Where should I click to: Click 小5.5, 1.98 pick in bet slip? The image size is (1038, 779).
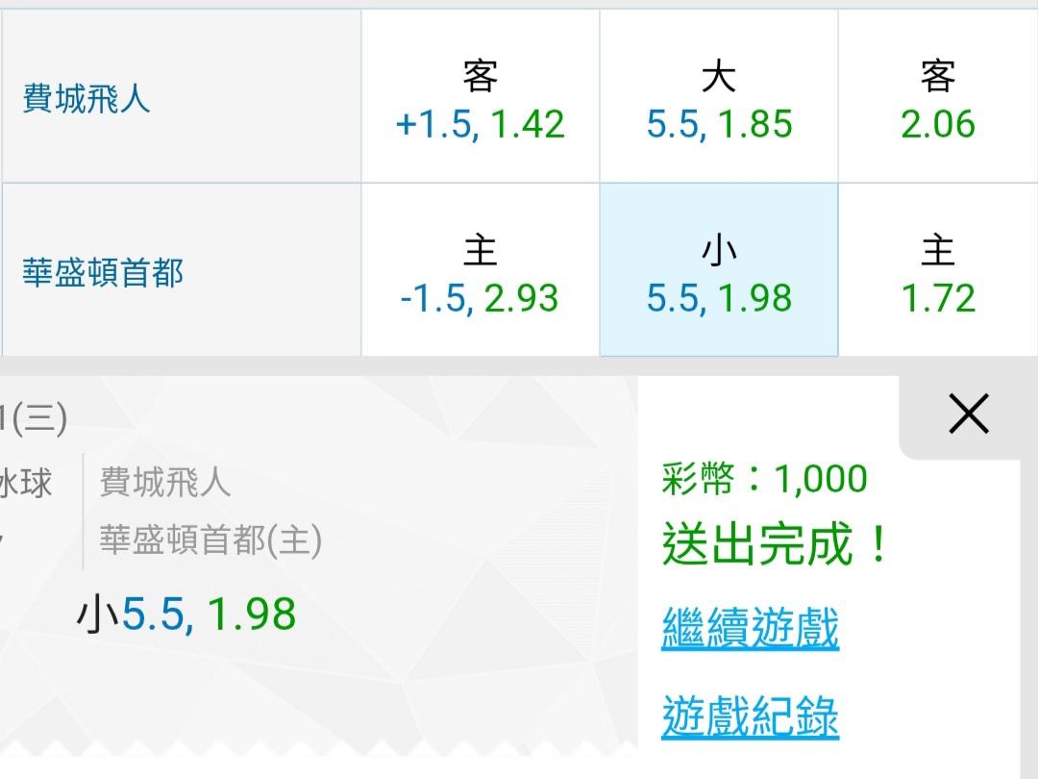pos(186,615)
